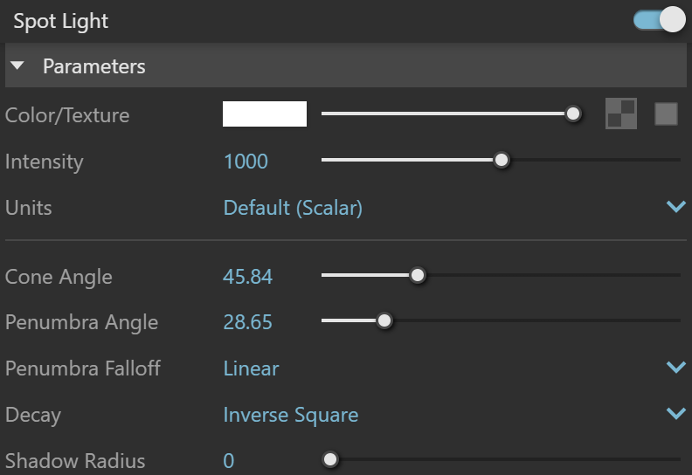This screenshot has height=475, width=692.
Task: Click the Inverse Square decay value
Action: tap(290, 415)
